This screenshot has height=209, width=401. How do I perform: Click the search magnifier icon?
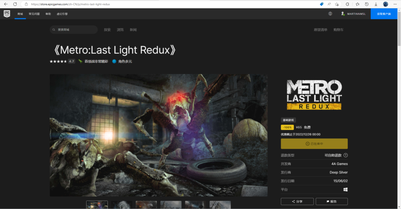(54, 30)
